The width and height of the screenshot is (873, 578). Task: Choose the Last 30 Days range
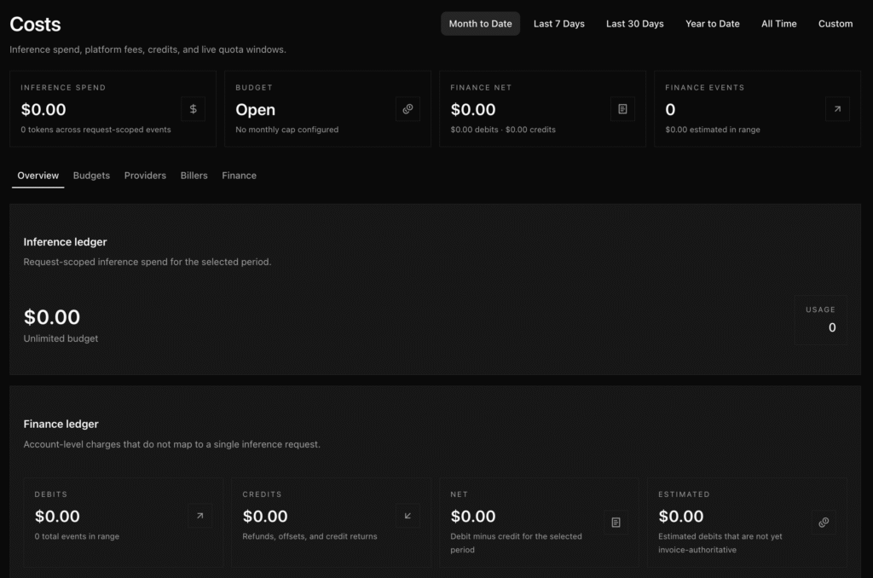[634, 23]
